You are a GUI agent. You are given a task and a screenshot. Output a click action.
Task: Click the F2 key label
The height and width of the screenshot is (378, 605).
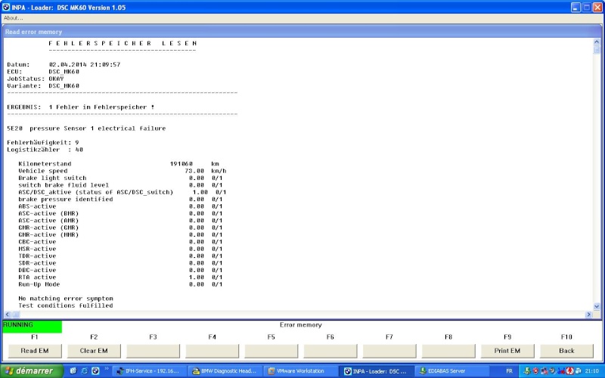(x=94, y=336)
